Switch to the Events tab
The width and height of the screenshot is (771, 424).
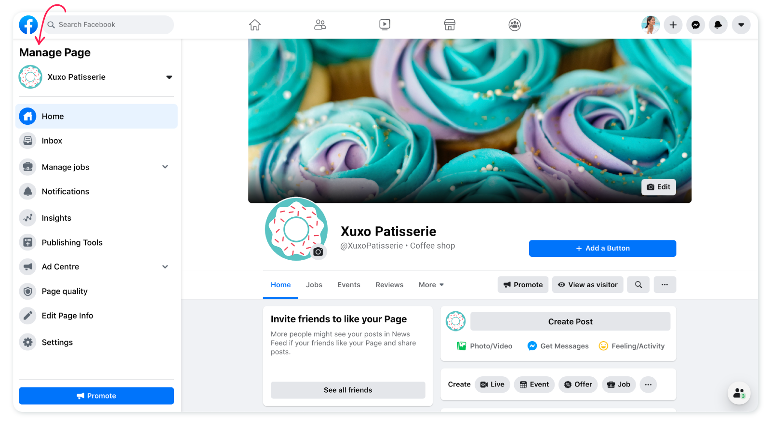349,285
